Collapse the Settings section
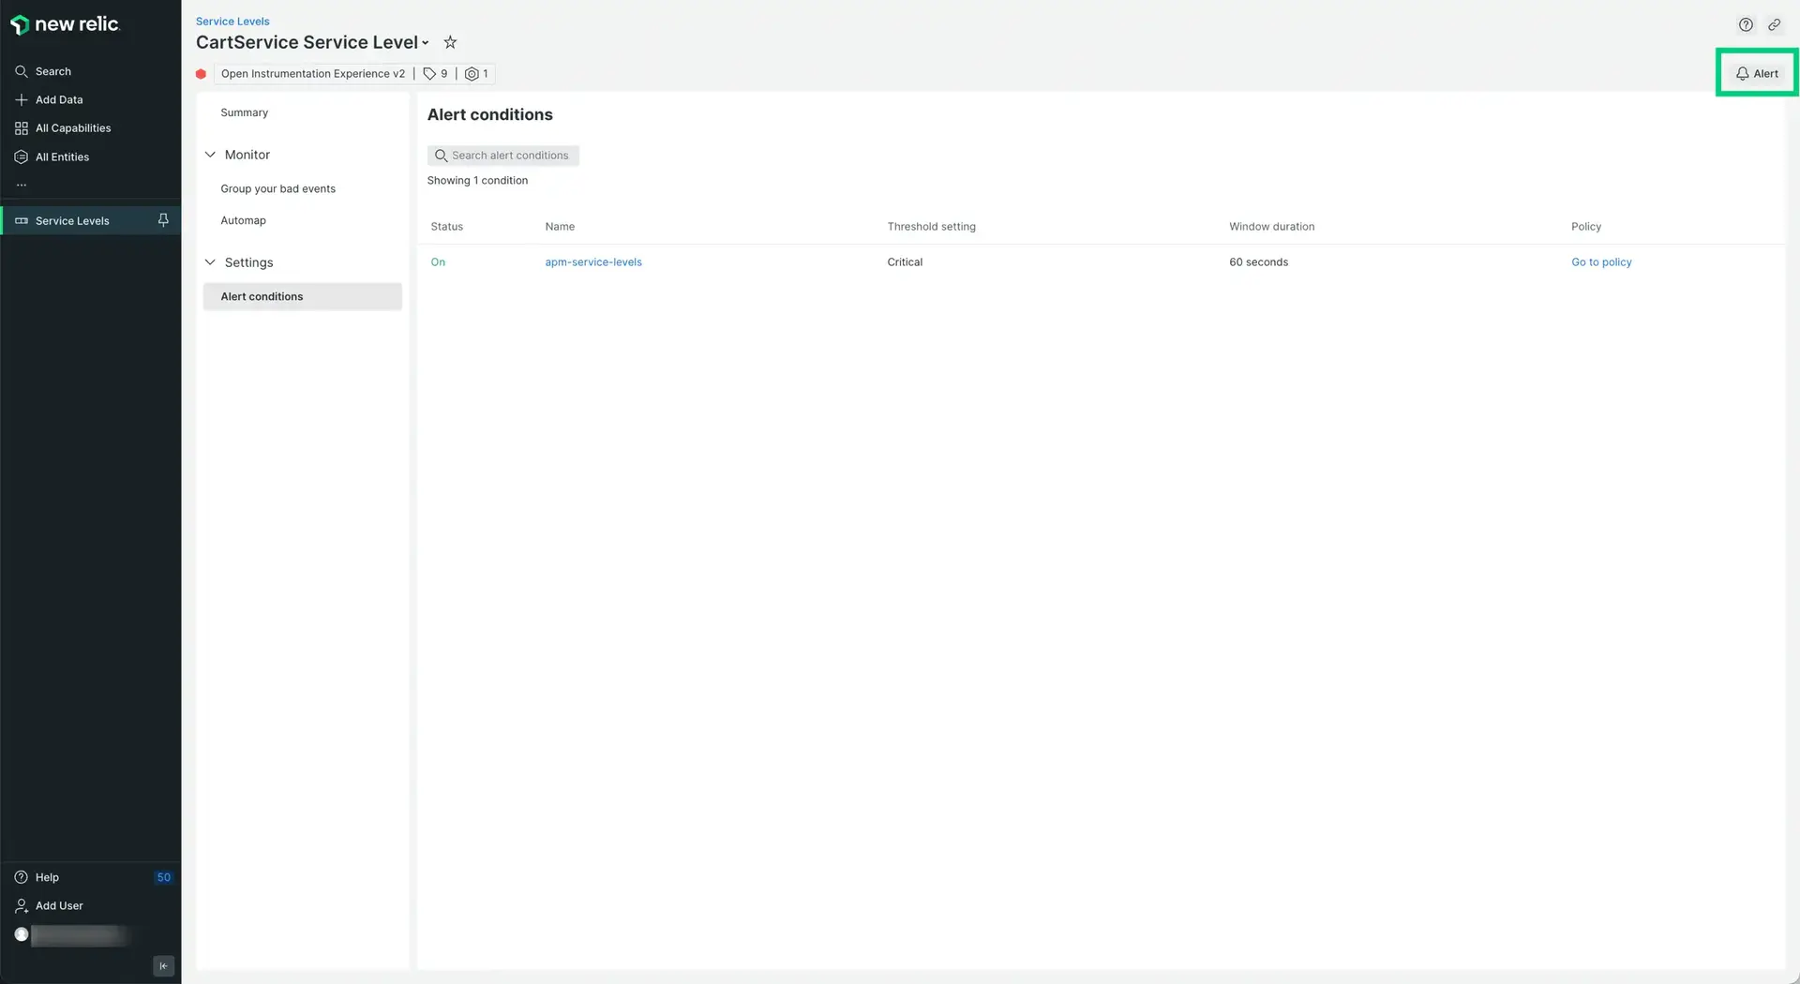Screen dimensions: 1800x984 [210, 262]
